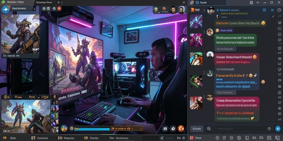Image resolution: width=283 pixels, height=141 pixels.
Task: Click the first red message bubble in chat
Action: (x=237, y=59)
